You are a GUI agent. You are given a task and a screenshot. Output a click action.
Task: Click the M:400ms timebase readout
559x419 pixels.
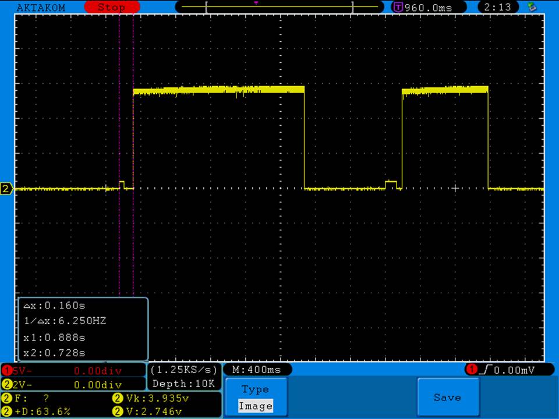pyautogui.click(x=256, y=370)
